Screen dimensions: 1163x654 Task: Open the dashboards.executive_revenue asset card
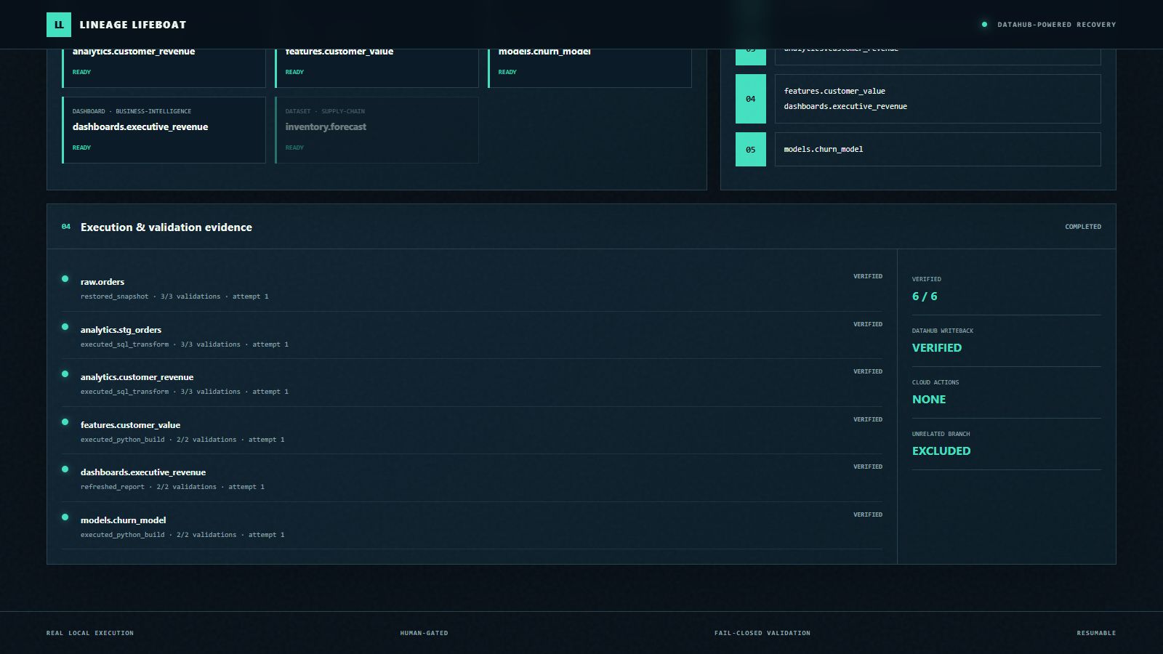[164, 130]
